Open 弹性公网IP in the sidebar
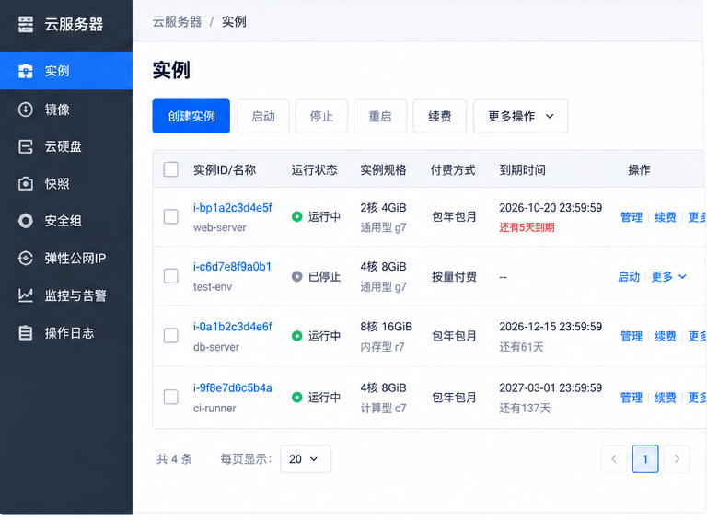Viewport: 707px width, 520px height. coord(66,259)
